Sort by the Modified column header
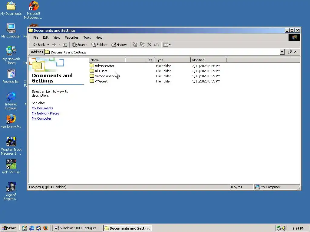The image size is (310, 232). [209, 60]
